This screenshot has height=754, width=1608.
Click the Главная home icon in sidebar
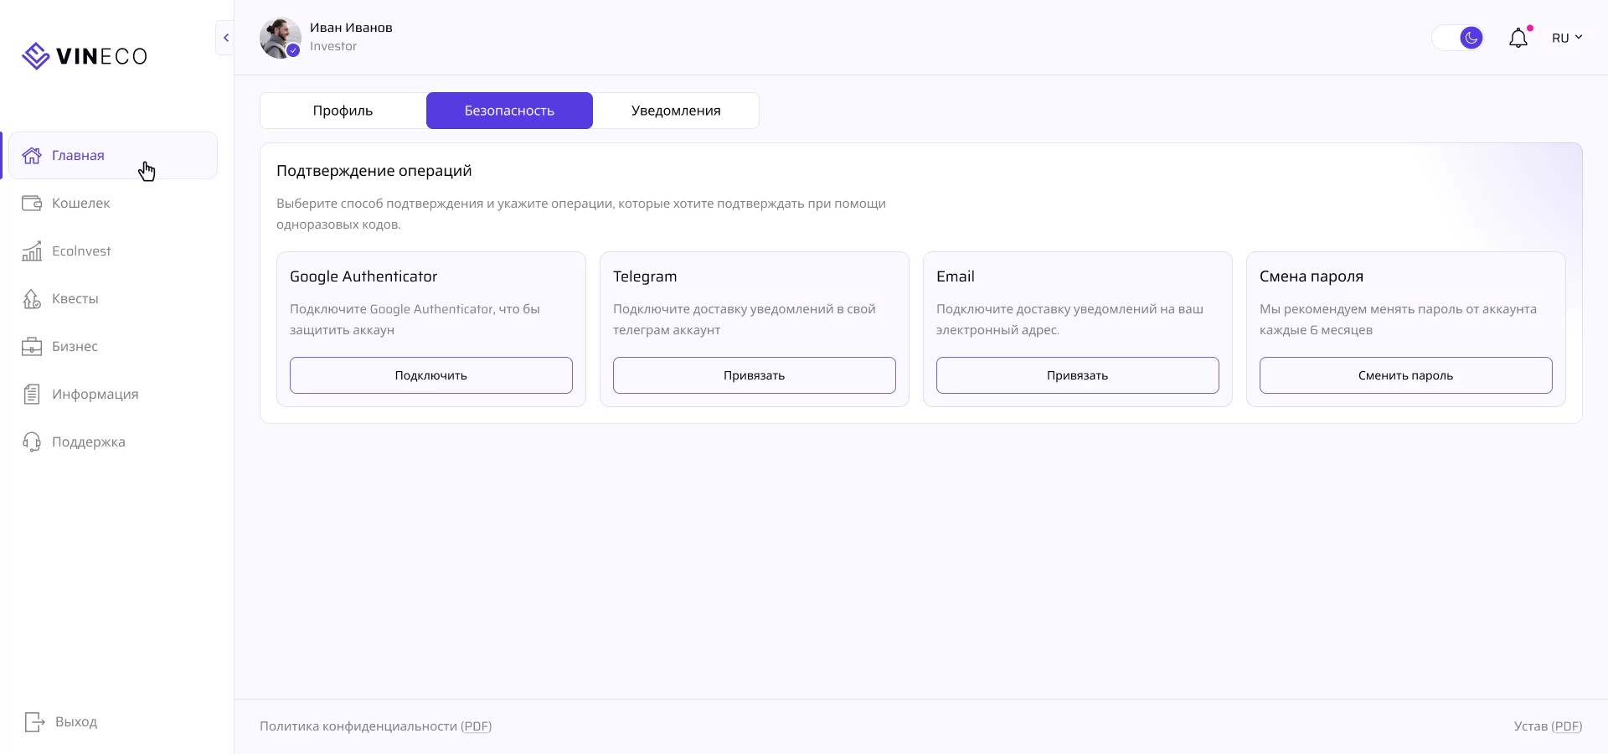pyautogui.click(x=32, y=156)
